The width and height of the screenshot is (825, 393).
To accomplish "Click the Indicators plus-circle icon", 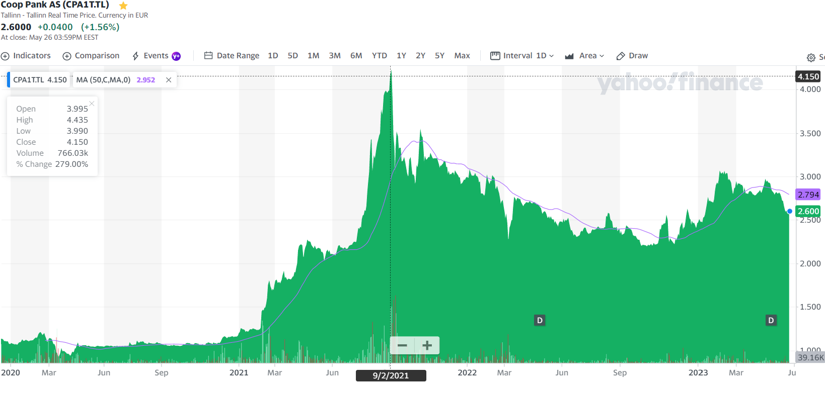I will tap(6, 56).
